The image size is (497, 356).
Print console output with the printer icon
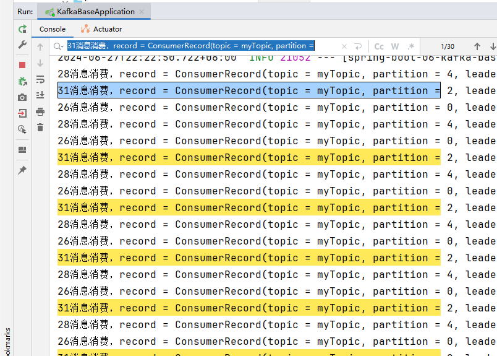(40, 111)
